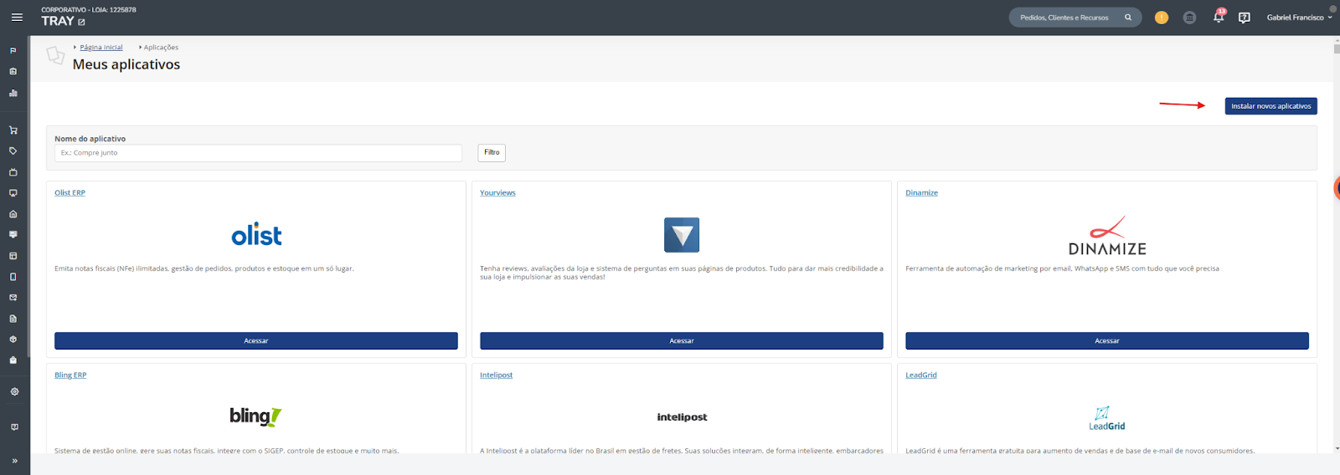Click Acessar button for Yourviews

pyautogui.click(x=682, y=341)
